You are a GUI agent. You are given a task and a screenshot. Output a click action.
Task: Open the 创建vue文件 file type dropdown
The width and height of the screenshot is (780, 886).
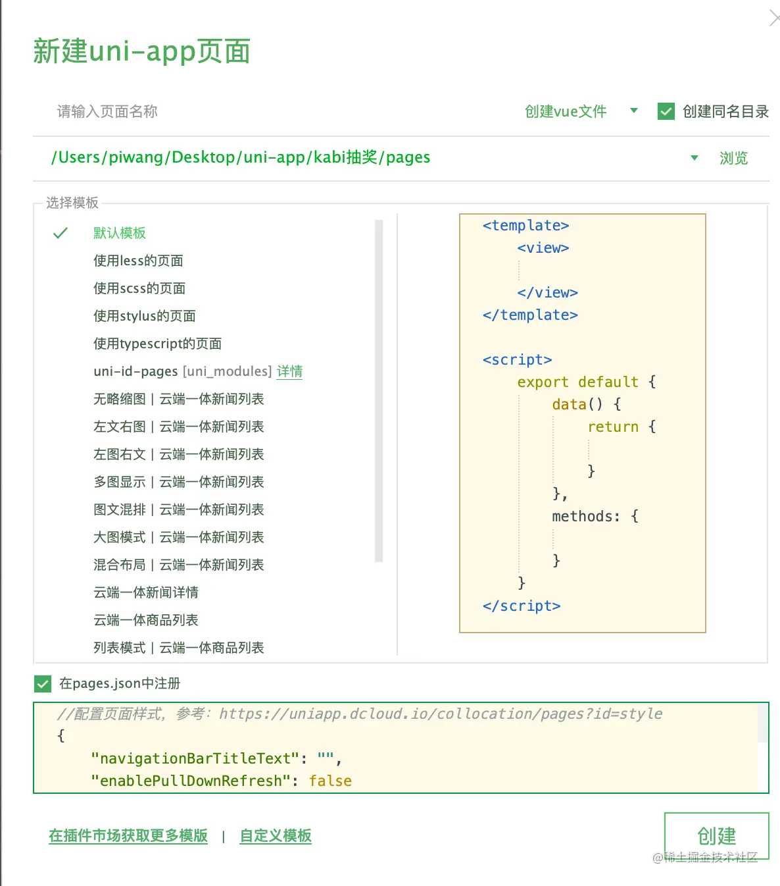[x=634, y=111]
